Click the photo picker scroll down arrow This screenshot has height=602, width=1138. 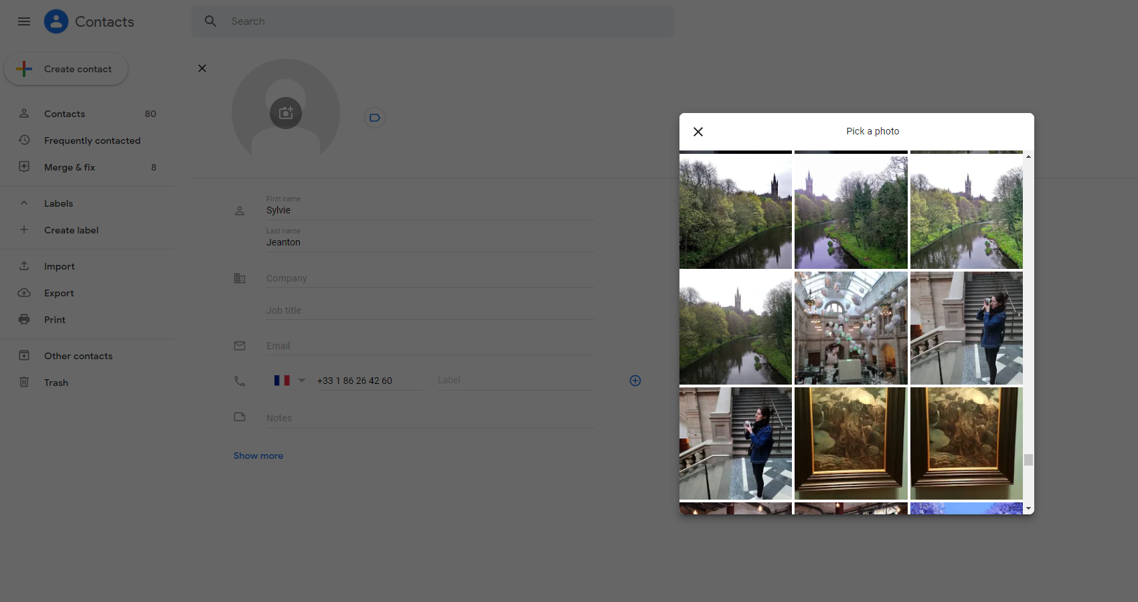click(1029, 509)
